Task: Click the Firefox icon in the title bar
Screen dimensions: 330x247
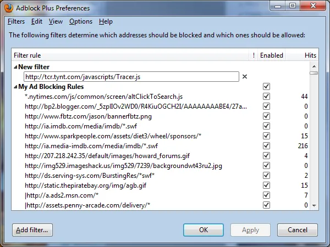Action: pos(9,8)
